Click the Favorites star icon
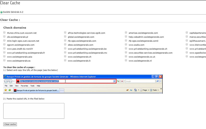The width and height of the screenshot is (206, 129). pos(5,90)
